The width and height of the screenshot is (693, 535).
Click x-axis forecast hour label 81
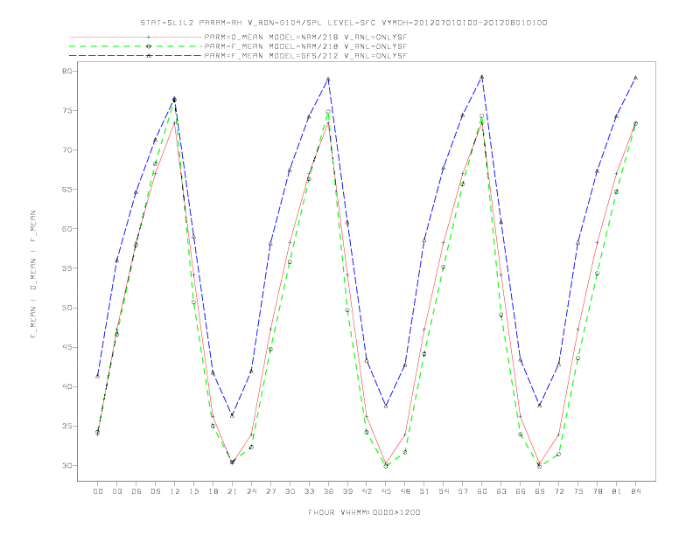(617, 491)
